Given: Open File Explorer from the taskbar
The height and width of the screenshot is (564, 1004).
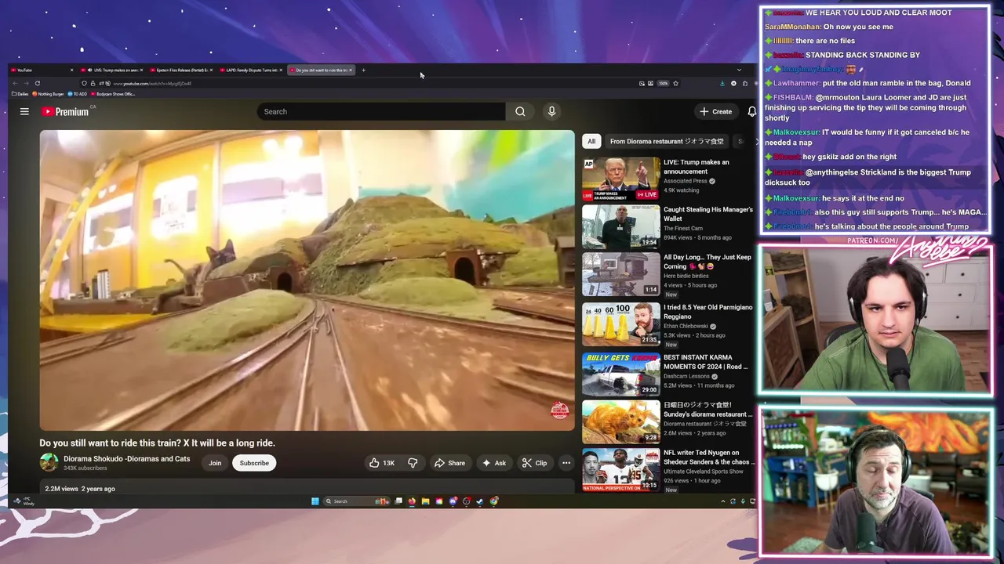Looking at the screenshot, I should (x=425, y=501).
